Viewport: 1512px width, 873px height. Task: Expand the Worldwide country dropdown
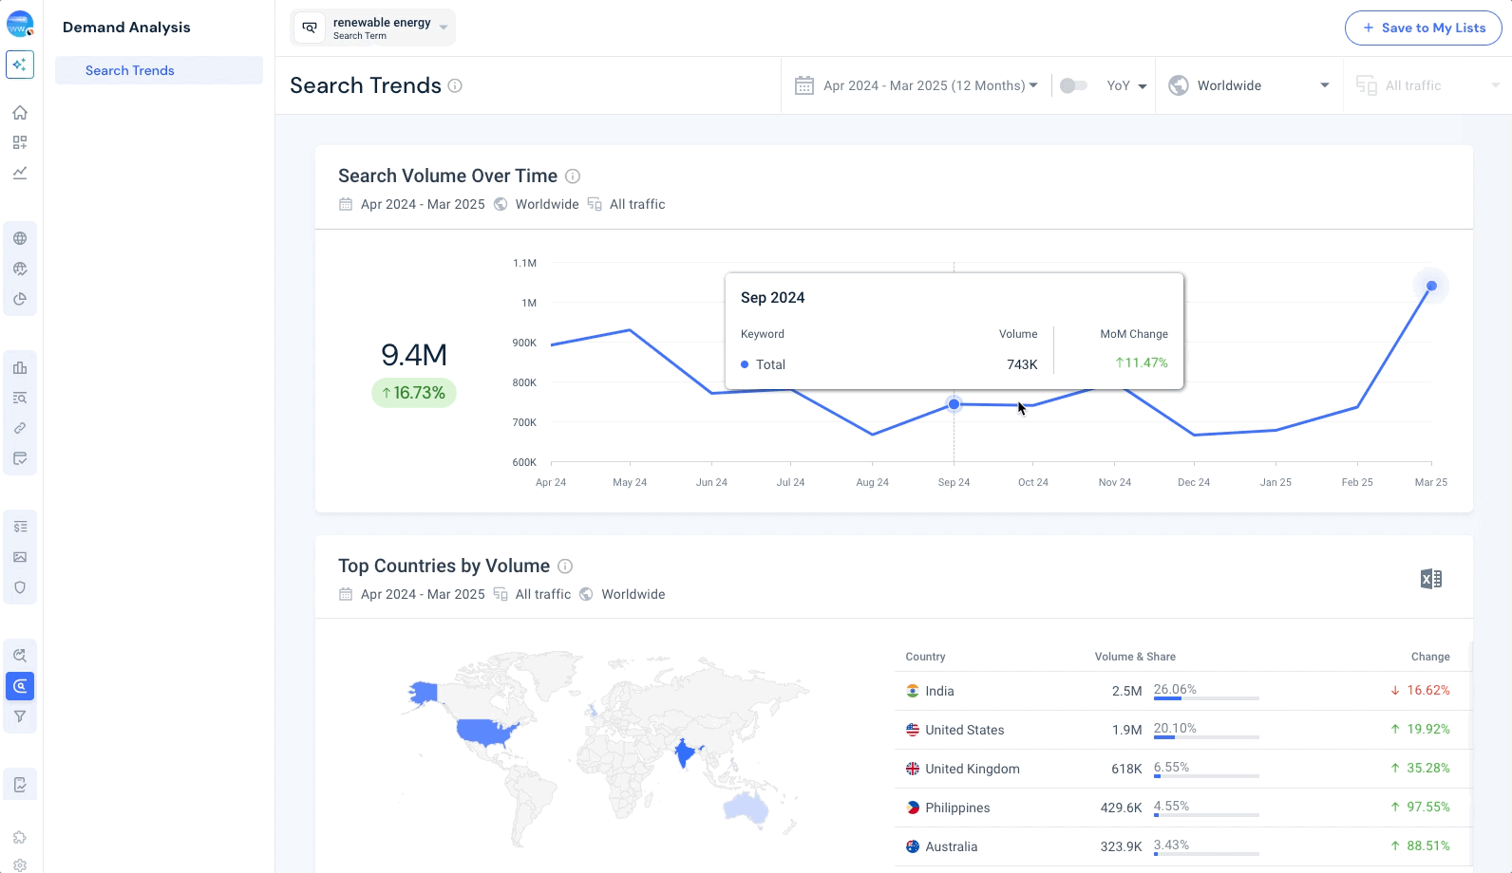pos(1249,85)
